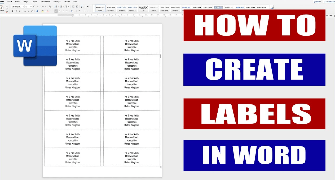The width and height of the screenshot is (335, 180).
Task: Click the line spacing icon
Action: tap(72, 11)
